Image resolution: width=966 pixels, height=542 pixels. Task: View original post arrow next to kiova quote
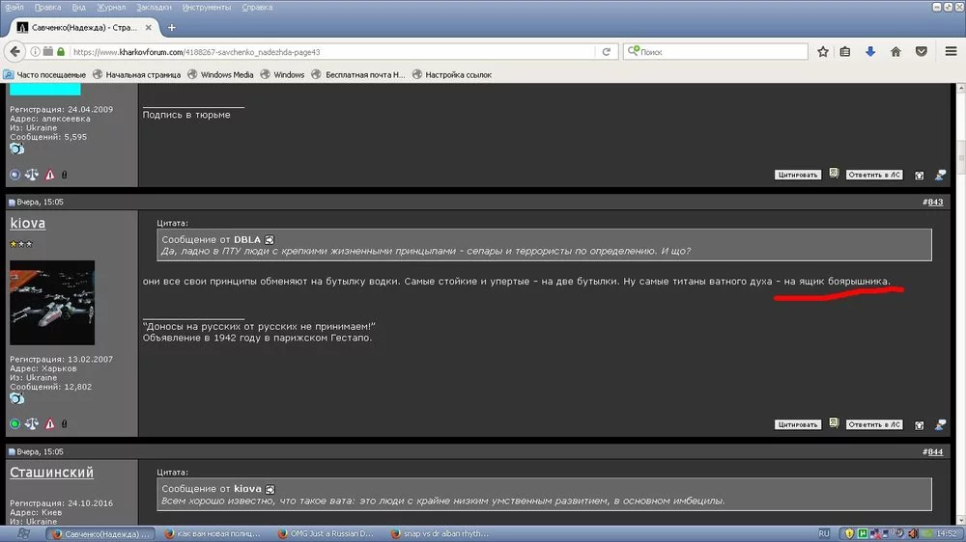[270, 489]
